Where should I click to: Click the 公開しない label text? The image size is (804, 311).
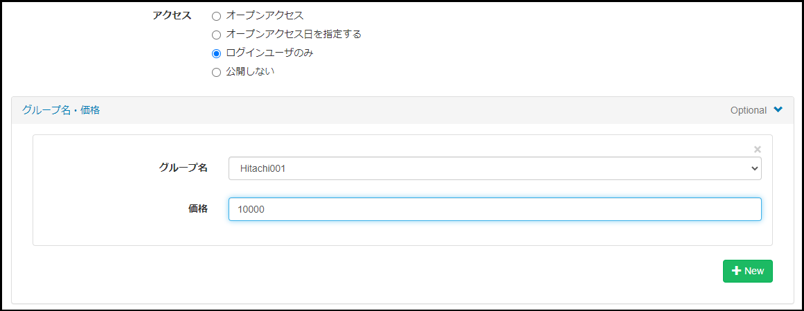click(250, 71)
